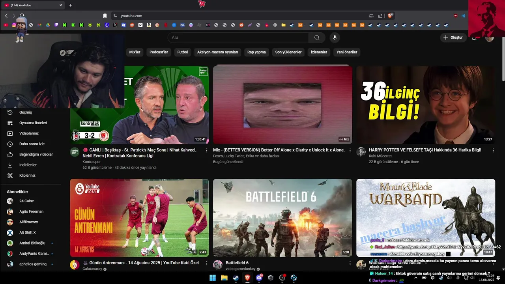Open options menu for Beşiktaş St. Patrick's video
The height and width of the screenshot is (284, 505).
pos(207,150)
